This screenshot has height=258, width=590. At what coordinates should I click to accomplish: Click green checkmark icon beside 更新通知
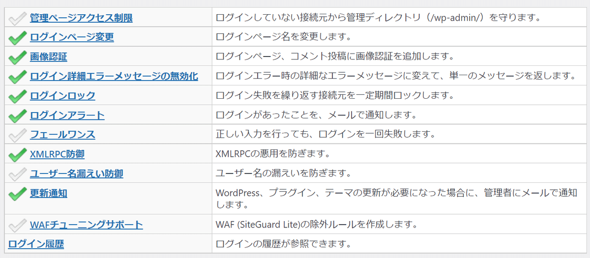[17, 194]
